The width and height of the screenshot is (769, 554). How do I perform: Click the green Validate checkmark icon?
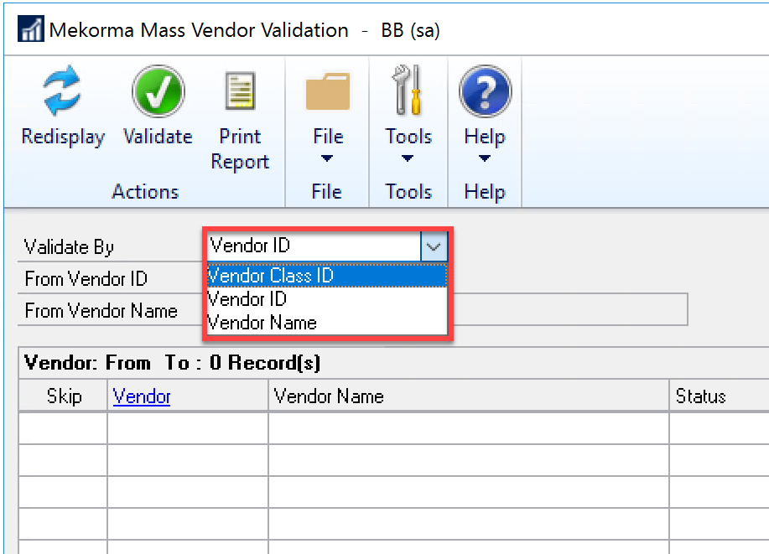(x=158, y=91)
